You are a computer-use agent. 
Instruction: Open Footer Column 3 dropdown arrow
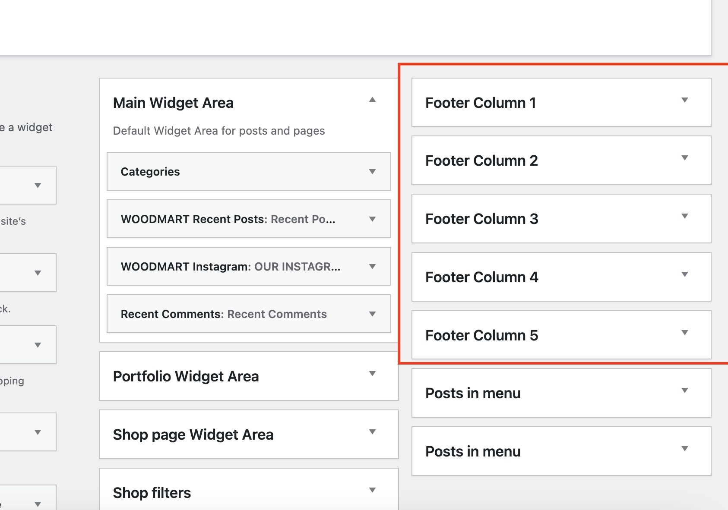point(684,216)
